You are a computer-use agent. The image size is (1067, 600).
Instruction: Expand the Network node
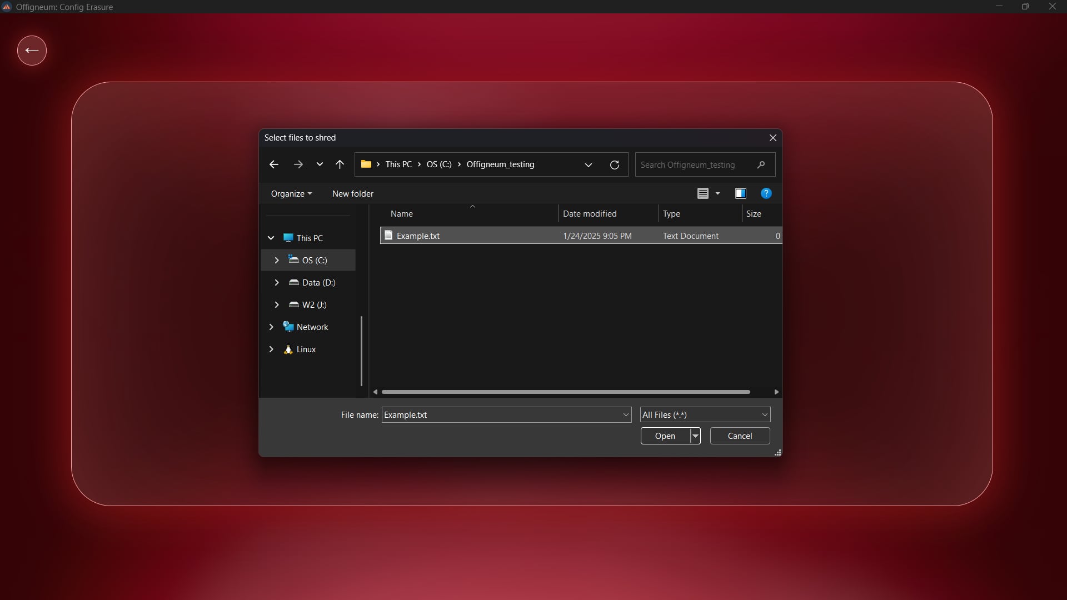point(271,327)
